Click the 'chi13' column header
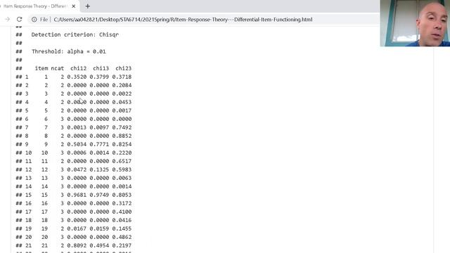Screen dimensions: 450x253 pyautogui.click(x=101, y=68)
